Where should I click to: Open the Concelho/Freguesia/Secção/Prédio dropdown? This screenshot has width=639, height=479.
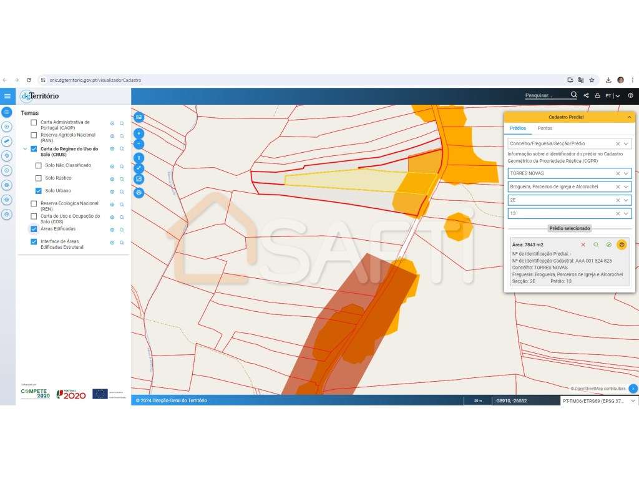point(626,144)
